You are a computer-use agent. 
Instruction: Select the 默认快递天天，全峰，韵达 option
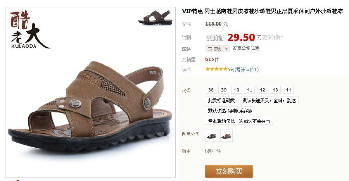269,100
